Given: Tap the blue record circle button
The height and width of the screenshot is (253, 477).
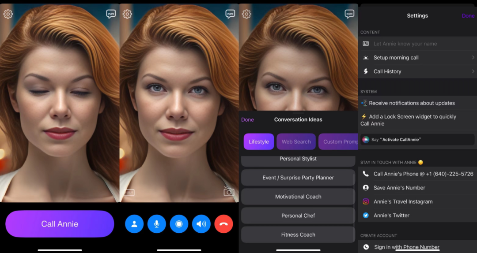Looking at the screenshot, I should (179, 224).
